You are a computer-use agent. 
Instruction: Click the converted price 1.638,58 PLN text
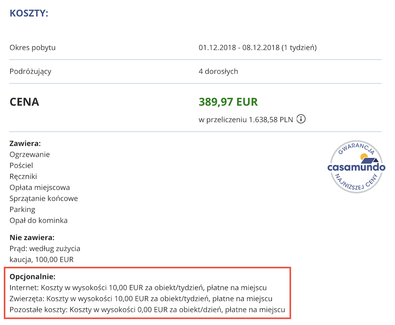click(246, 119)
